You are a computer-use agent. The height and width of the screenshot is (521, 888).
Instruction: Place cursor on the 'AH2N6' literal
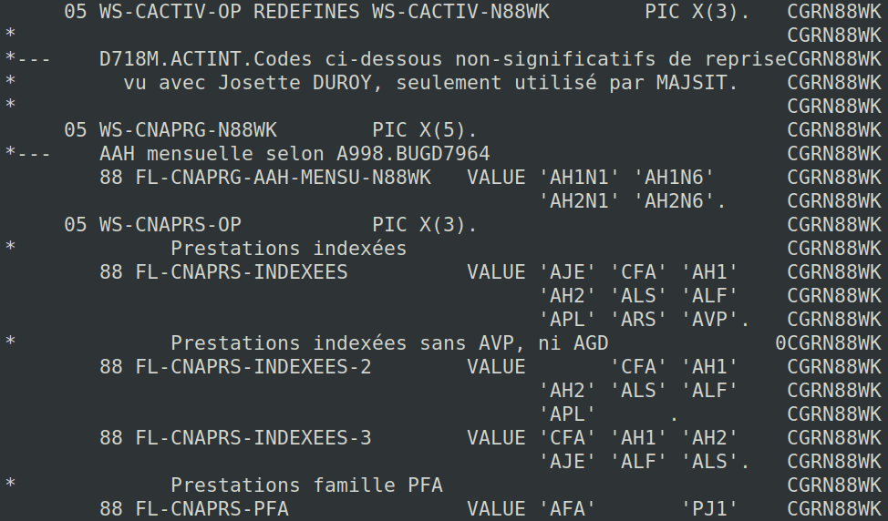[x=679, y=201]
